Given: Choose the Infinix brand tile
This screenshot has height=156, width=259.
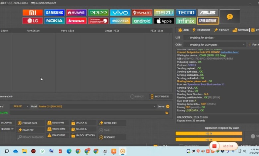Looking at the screenshot, I should [x=186, y=21].
